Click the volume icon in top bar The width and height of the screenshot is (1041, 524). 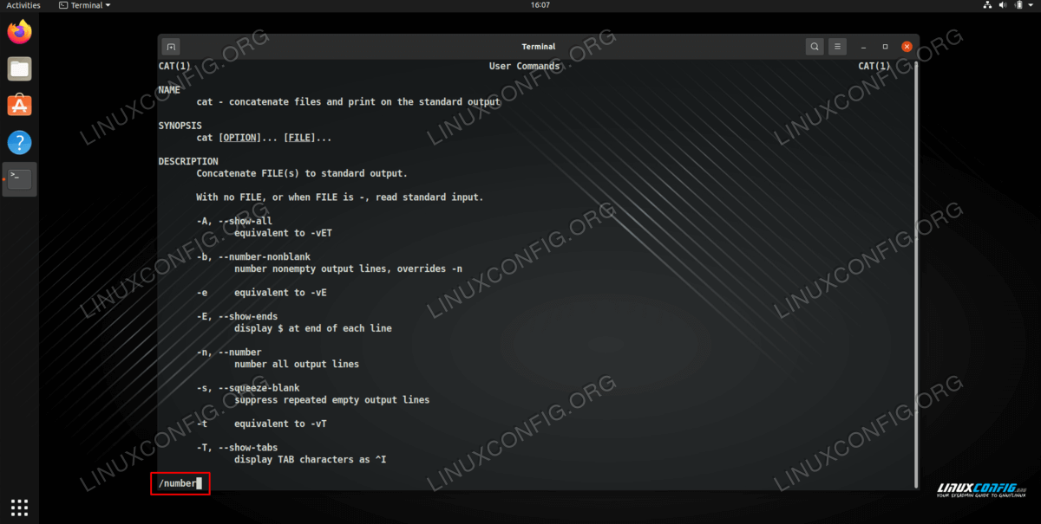click(x=1005, y=5)
